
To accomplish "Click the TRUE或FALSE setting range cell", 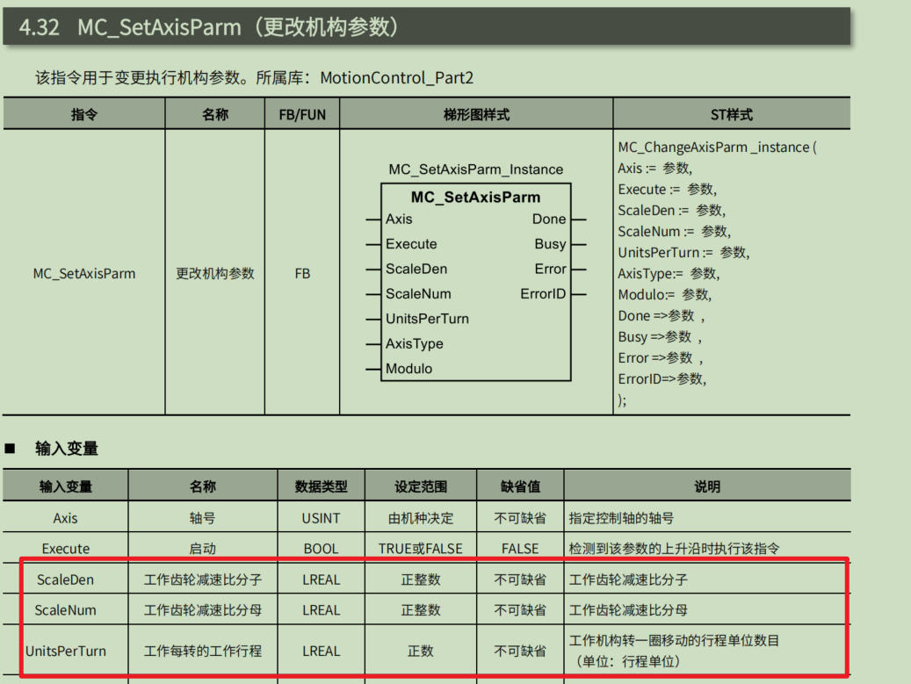I will pos(420,549).
